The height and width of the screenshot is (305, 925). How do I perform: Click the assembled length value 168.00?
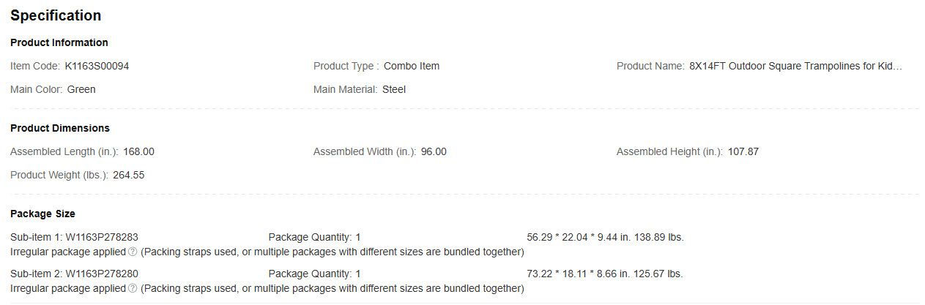coord(138,151)
